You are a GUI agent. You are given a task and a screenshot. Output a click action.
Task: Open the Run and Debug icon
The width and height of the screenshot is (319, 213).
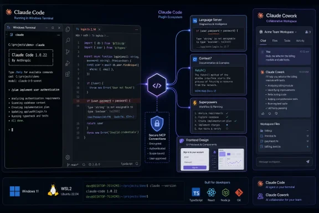point(68,63)
